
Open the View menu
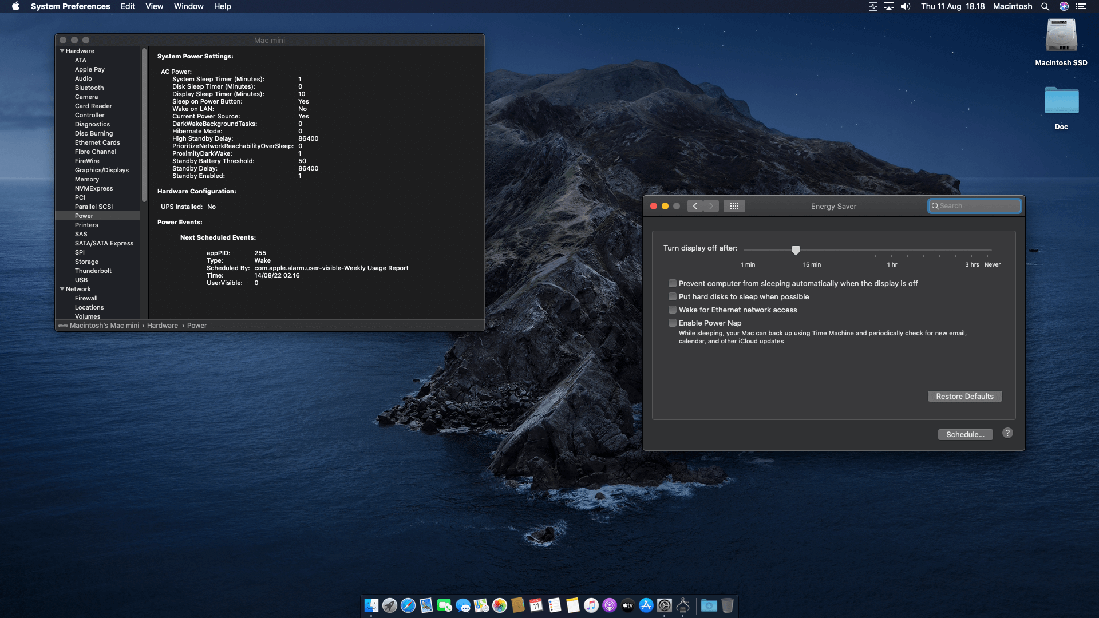click(x=154, y=6)
